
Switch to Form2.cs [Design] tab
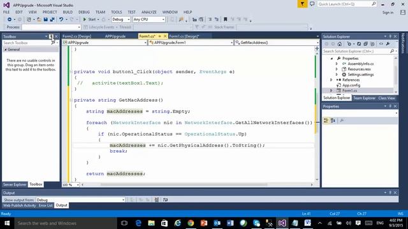coord(76,36)
